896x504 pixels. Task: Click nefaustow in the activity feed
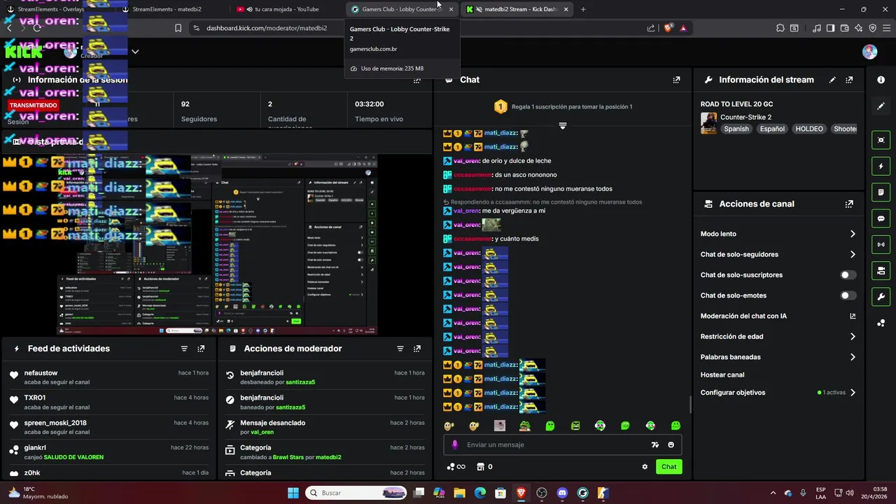pyautogui.click(x=41, y=373)
